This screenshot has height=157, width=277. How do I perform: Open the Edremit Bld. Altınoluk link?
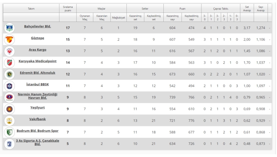(x=38, y=73)
